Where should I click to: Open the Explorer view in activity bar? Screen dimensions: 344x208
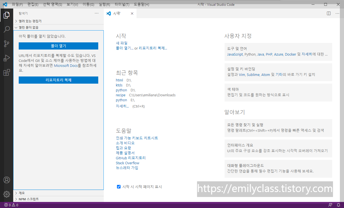7,15
